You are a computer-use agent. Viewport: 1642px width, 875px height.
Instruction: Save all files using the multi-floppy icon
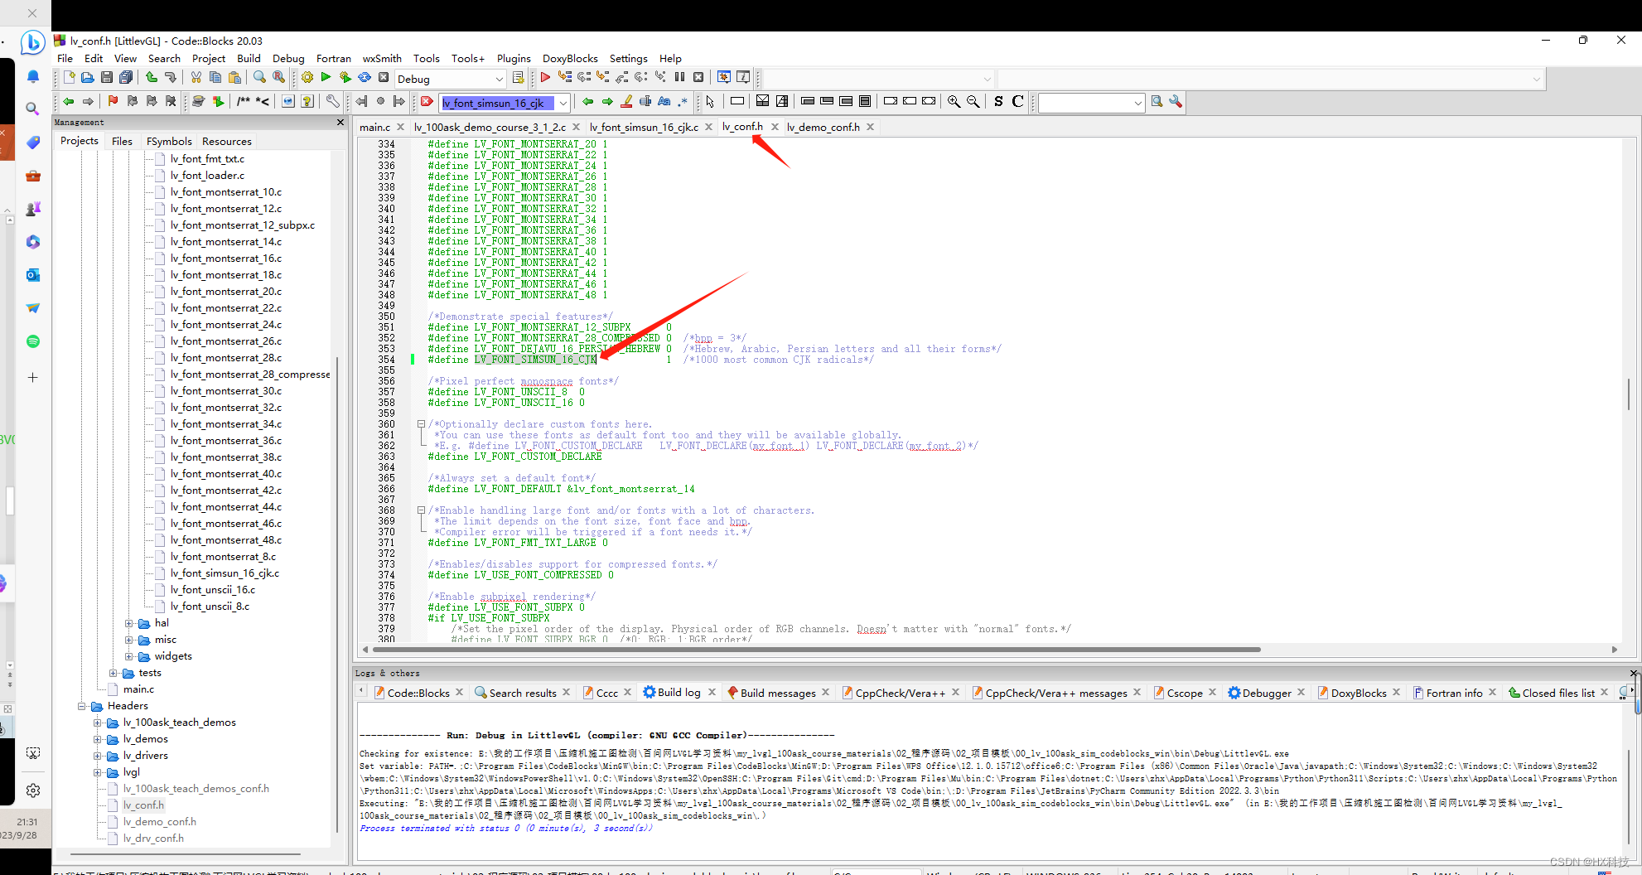click(126, 78)
